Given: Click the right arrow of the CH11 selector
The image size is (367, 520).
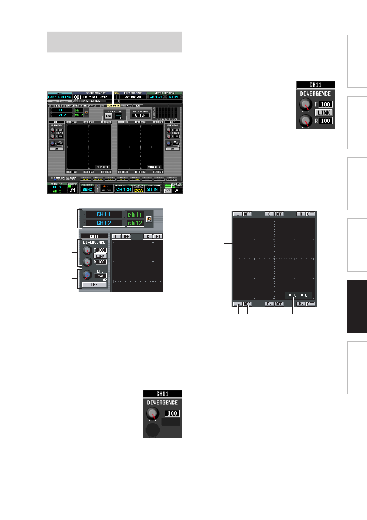Looking at the screenshot, I should coord(123,214).
